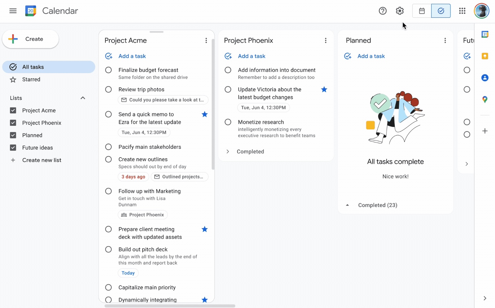This screenshot has height=308, width=495.
Task: Open Google Keep in side panel
Action: (x=485, y=56)
